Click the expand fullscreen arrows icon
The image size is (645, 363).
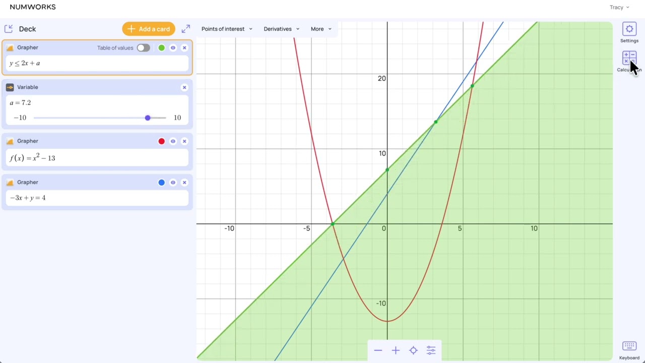click(186, 29)
